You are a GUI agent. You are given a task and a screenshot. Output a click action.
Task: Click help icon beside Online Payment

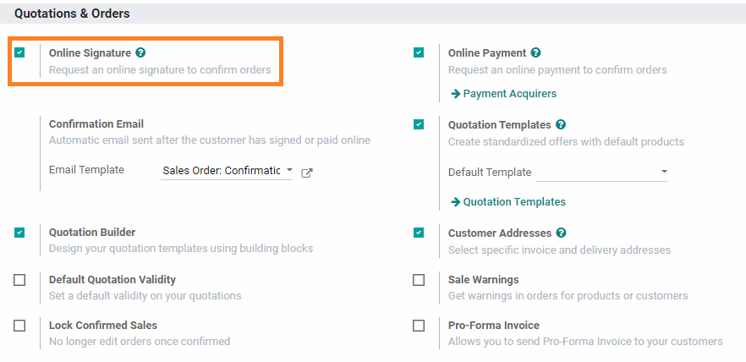click(x=536, y=52)
